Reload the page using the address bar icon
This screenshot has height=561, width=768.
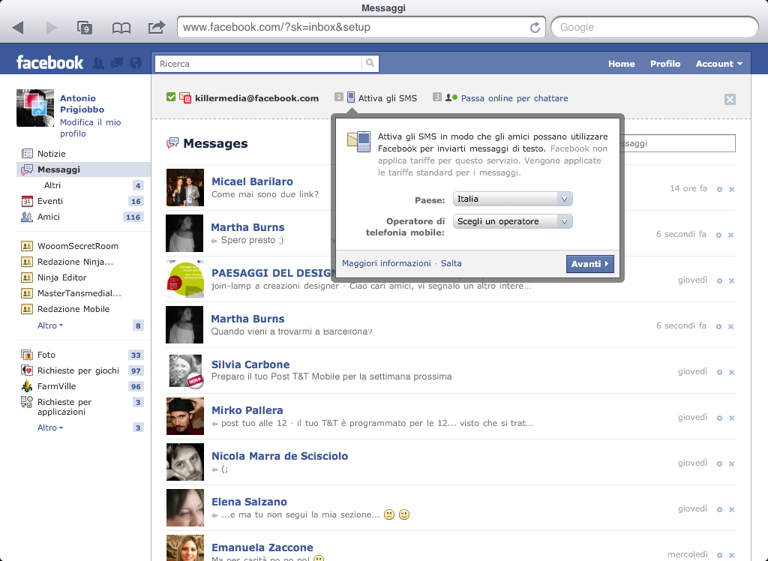535,28
